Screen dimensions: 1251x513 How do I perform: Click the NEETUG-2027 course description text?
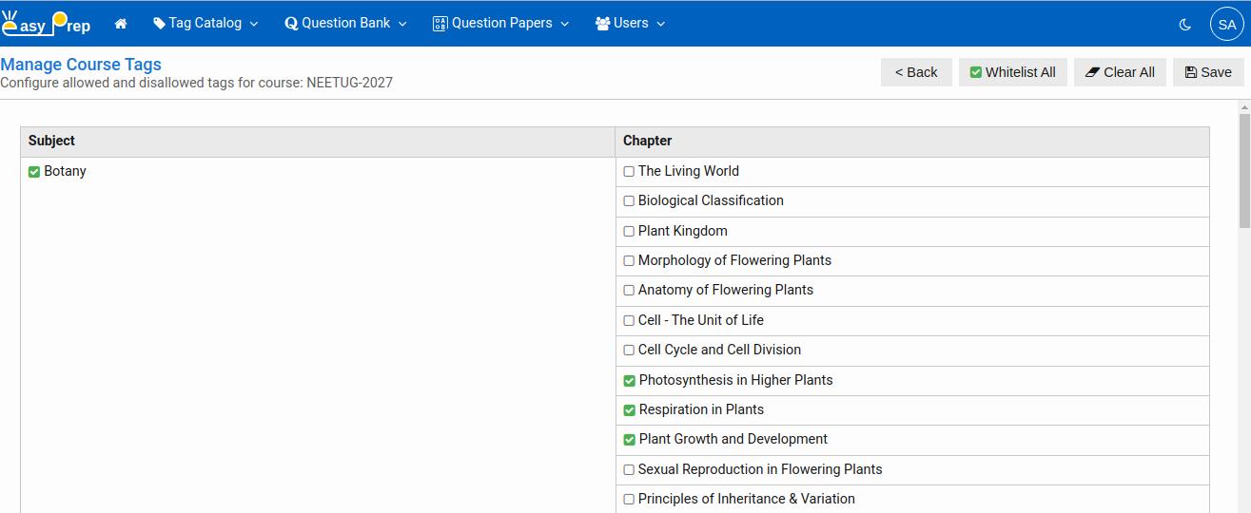(x=197, y=83)
